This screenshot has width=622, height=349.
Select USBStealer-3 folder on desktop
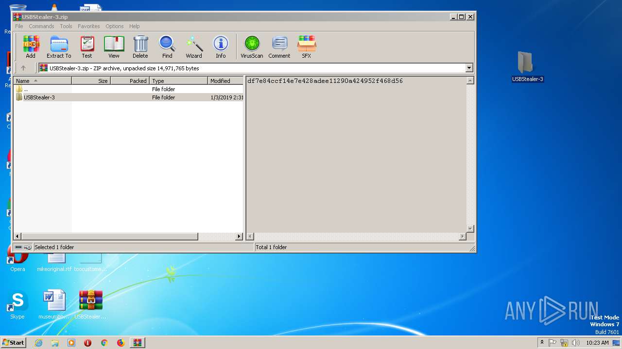click(527, 66)
